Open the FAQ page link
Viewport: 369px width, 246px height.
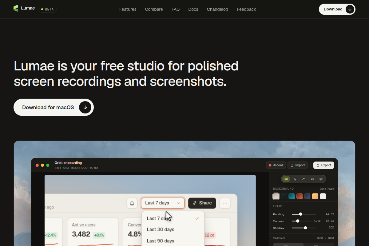176,9
